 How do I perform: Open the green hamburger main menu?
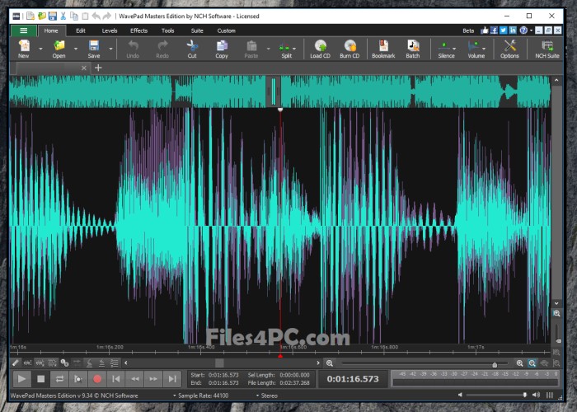coord(24,30)
